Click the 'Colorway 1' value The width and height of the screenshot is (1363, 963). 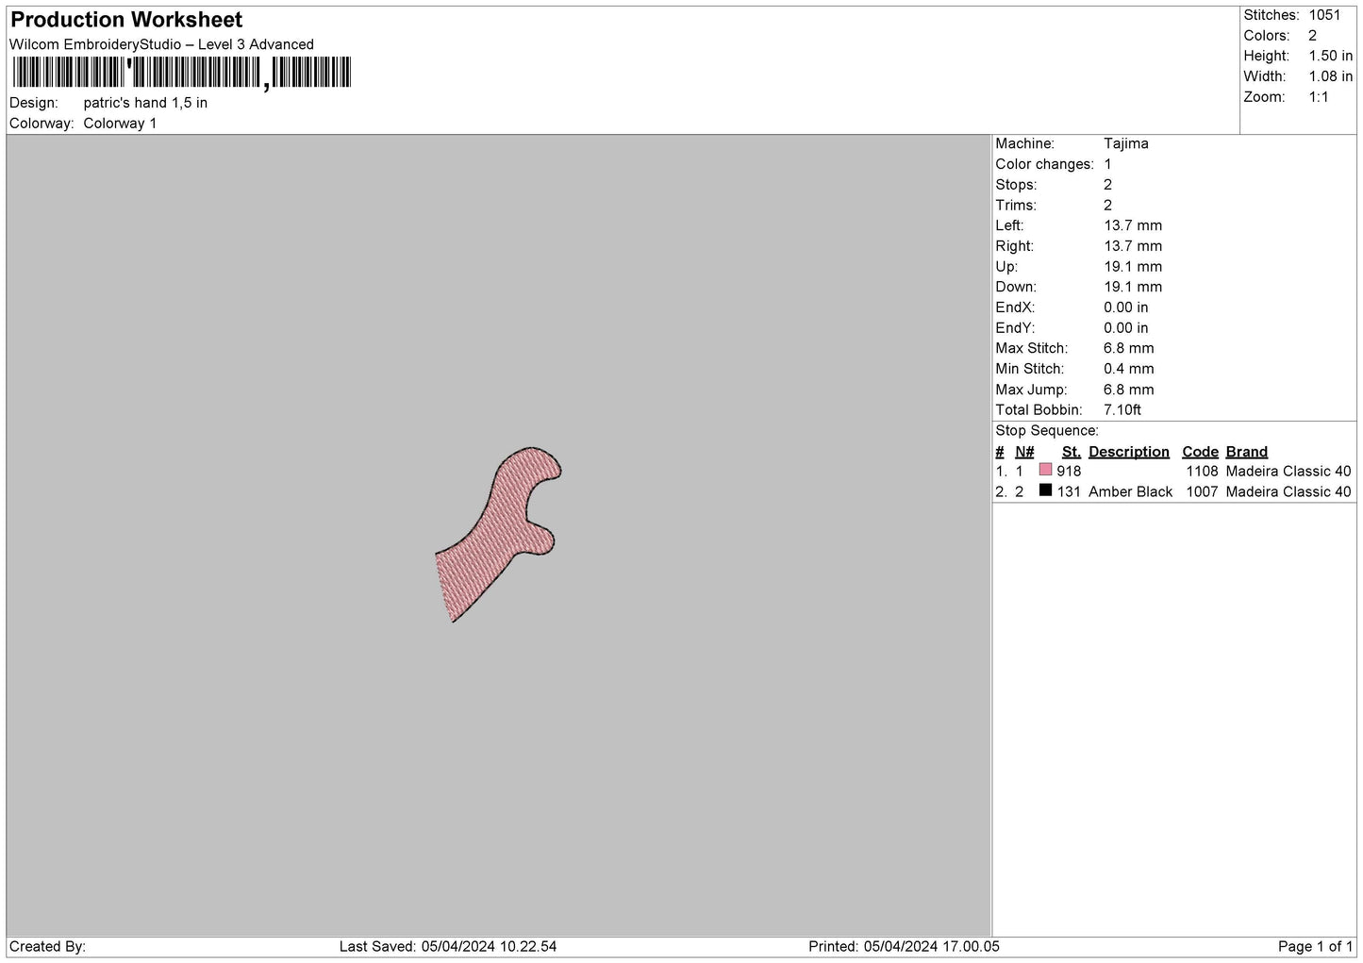(x=120, y=124)
